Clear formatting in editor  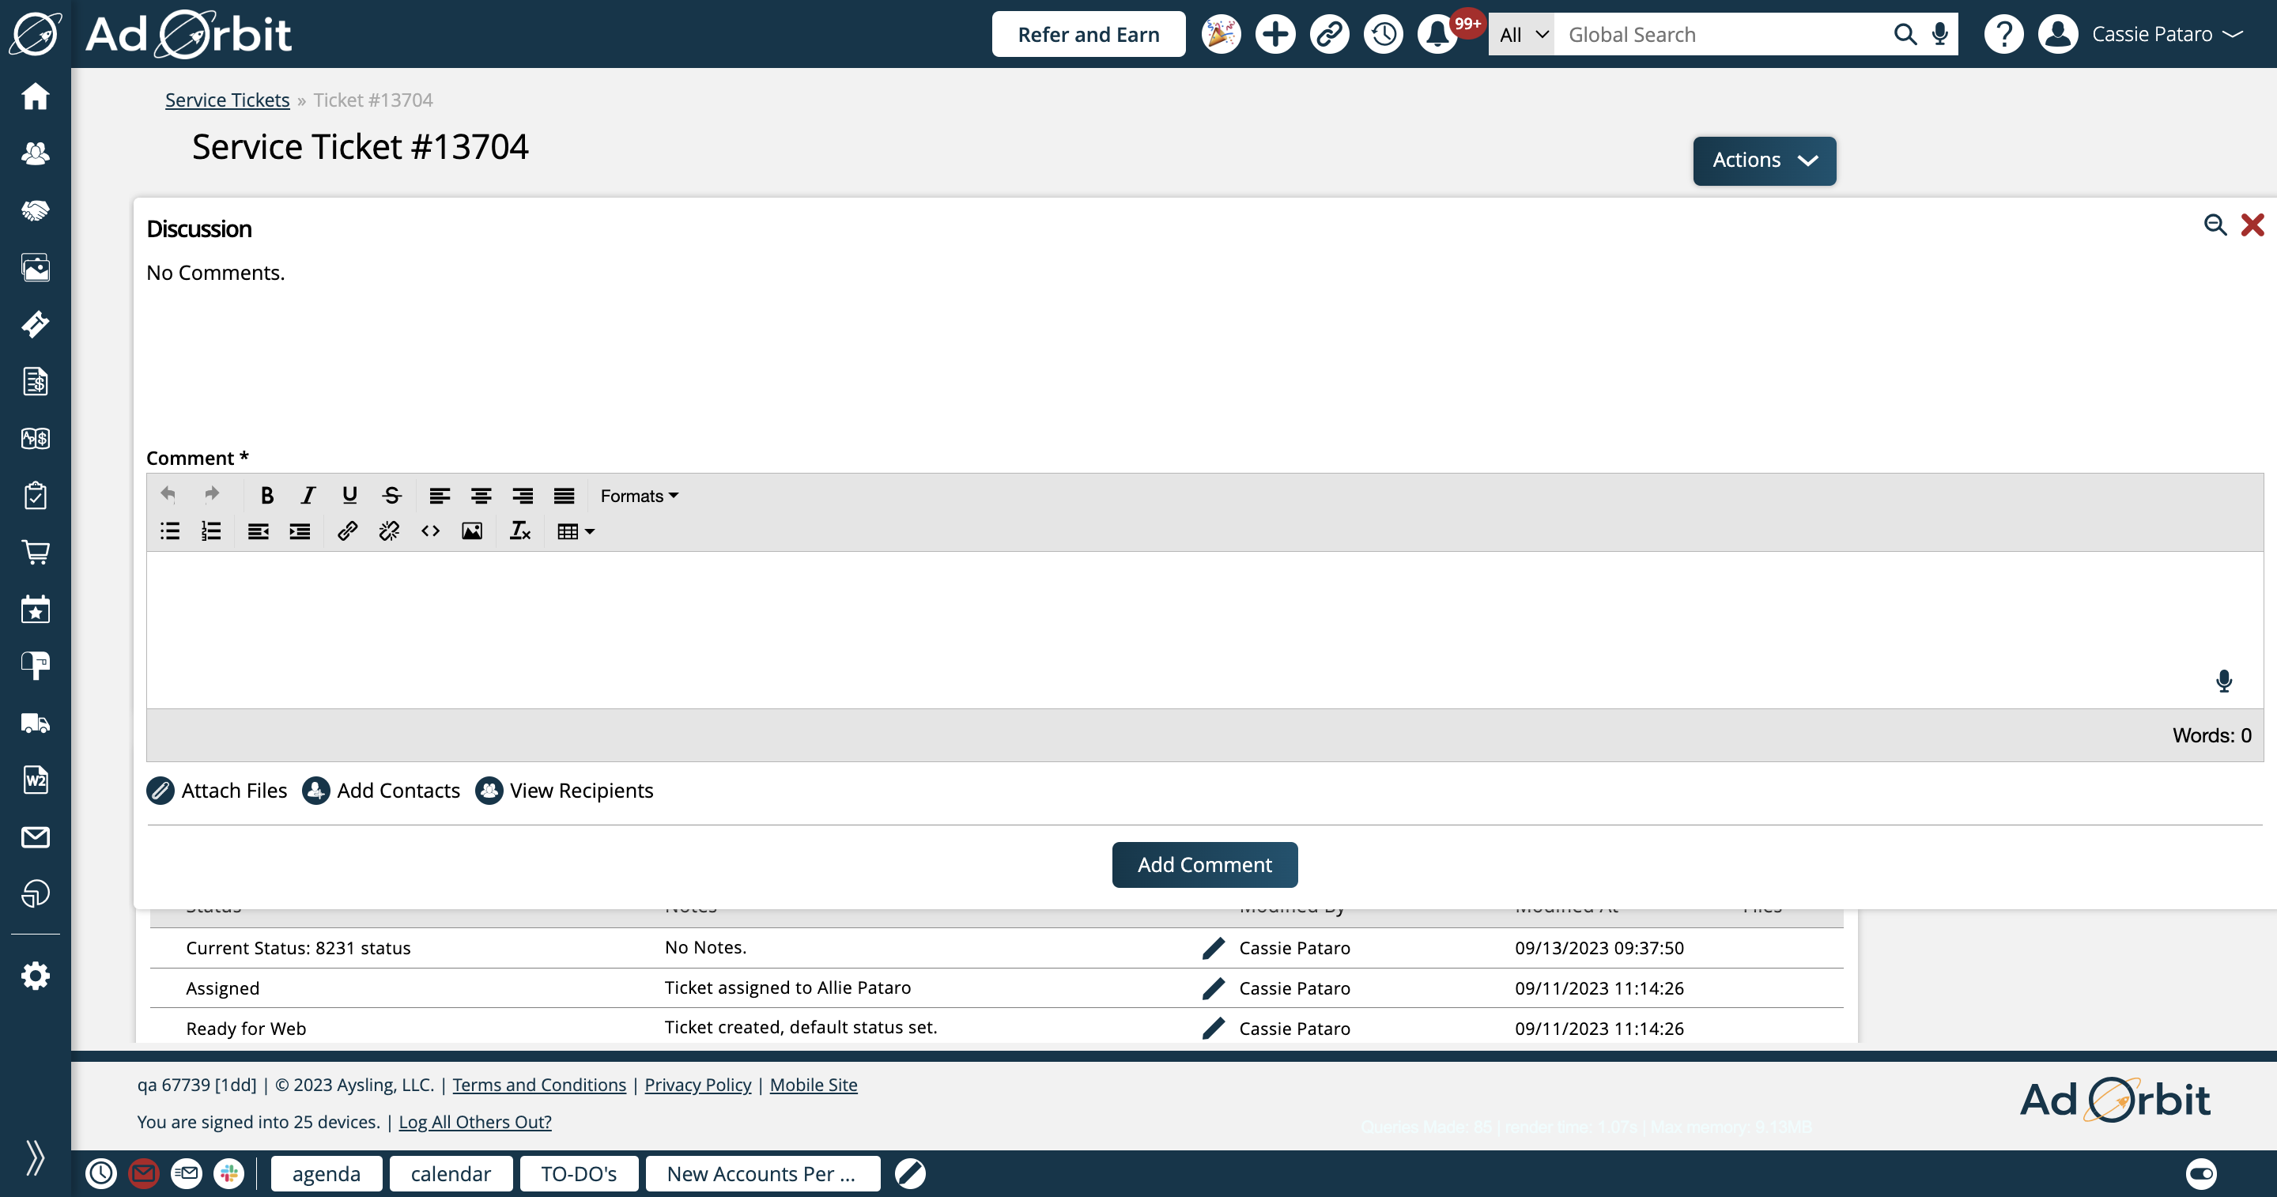(x=521, y=531)
